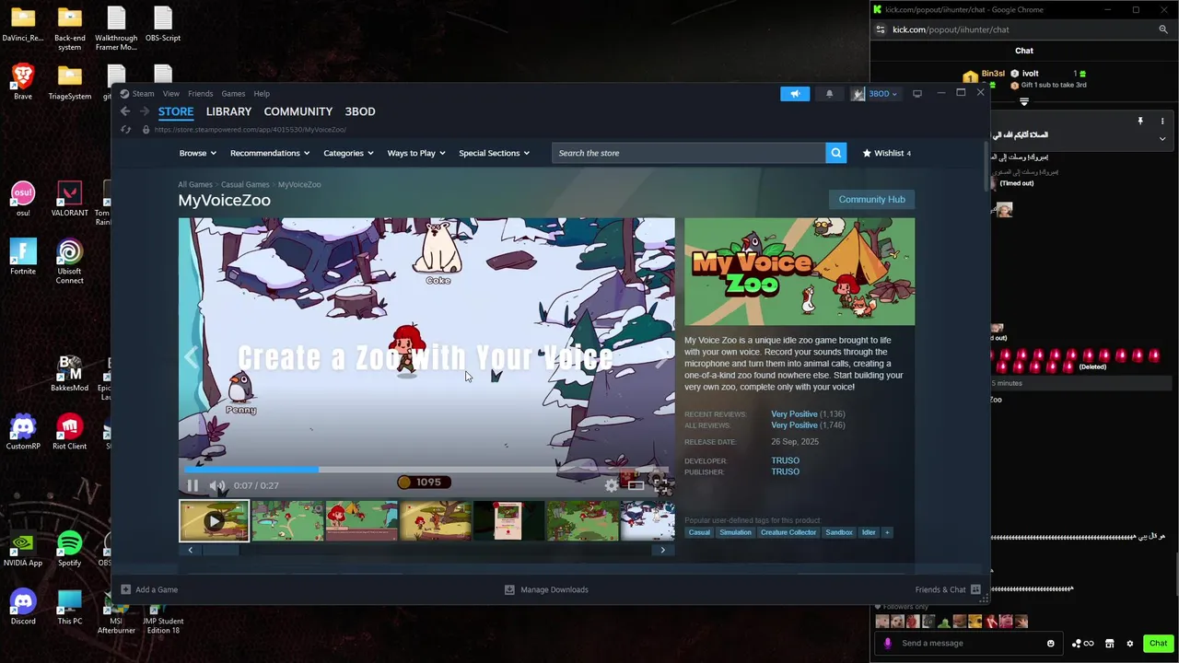Image resolution: width=1179 pixels, height=663 pixels.
Task: Pause the MyVoiceZoo trailer
Action: (193, 485)
